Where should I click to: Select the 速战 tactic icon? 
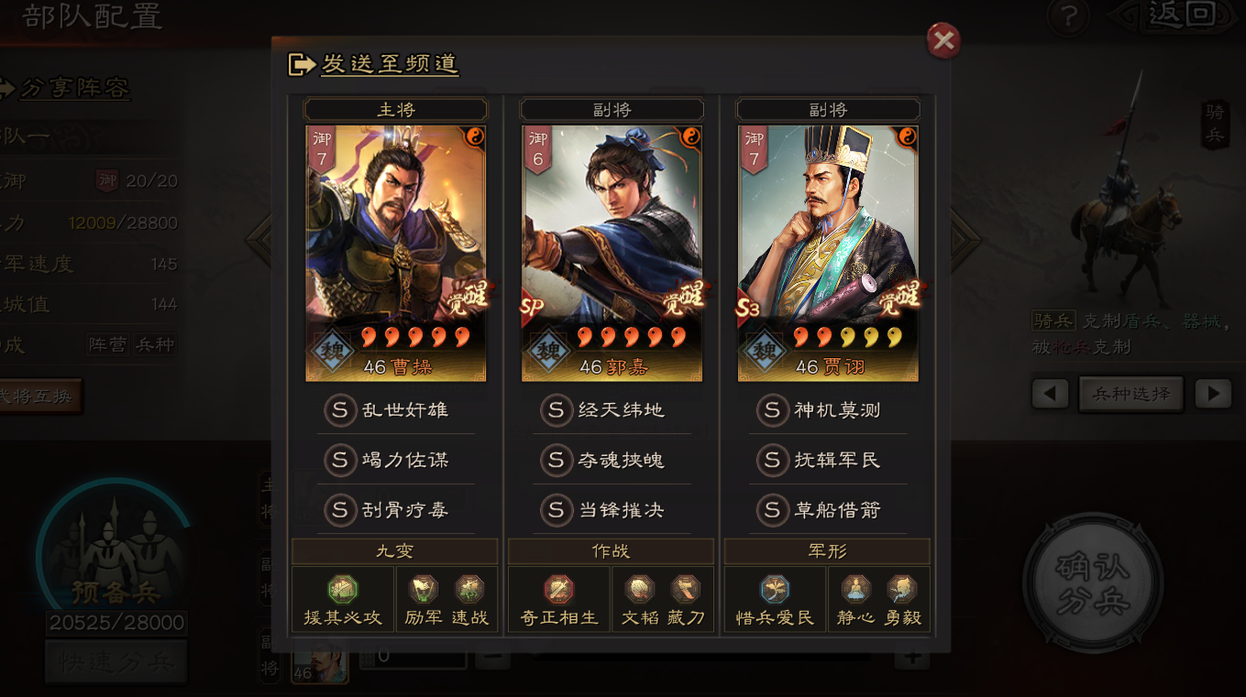point(469,589)
